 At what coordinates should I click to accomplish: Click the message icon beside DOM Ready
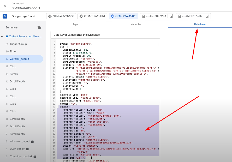pos(27,149)
